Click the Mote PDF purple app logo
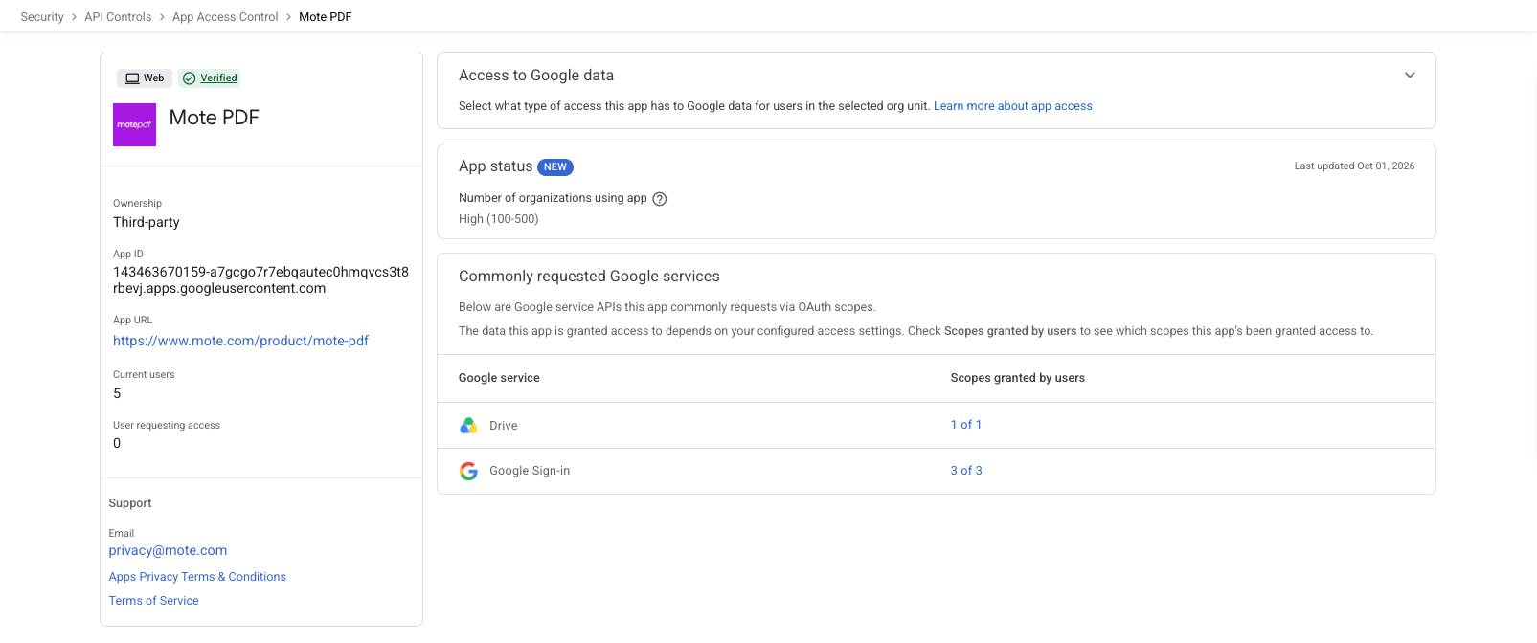The height and width of the screenshot is (643, 1537). pyautogui.click(x=134, y=124)
